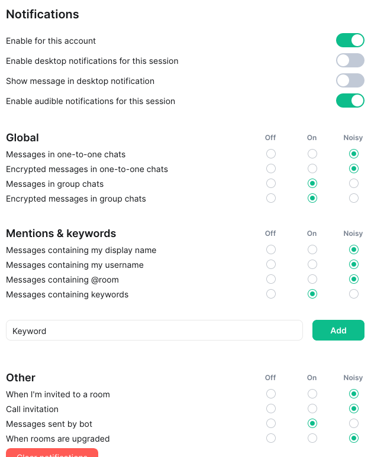Click the Keyword input field
The height and width of the screenshot is (457, 371).
(x=154, y=330)
